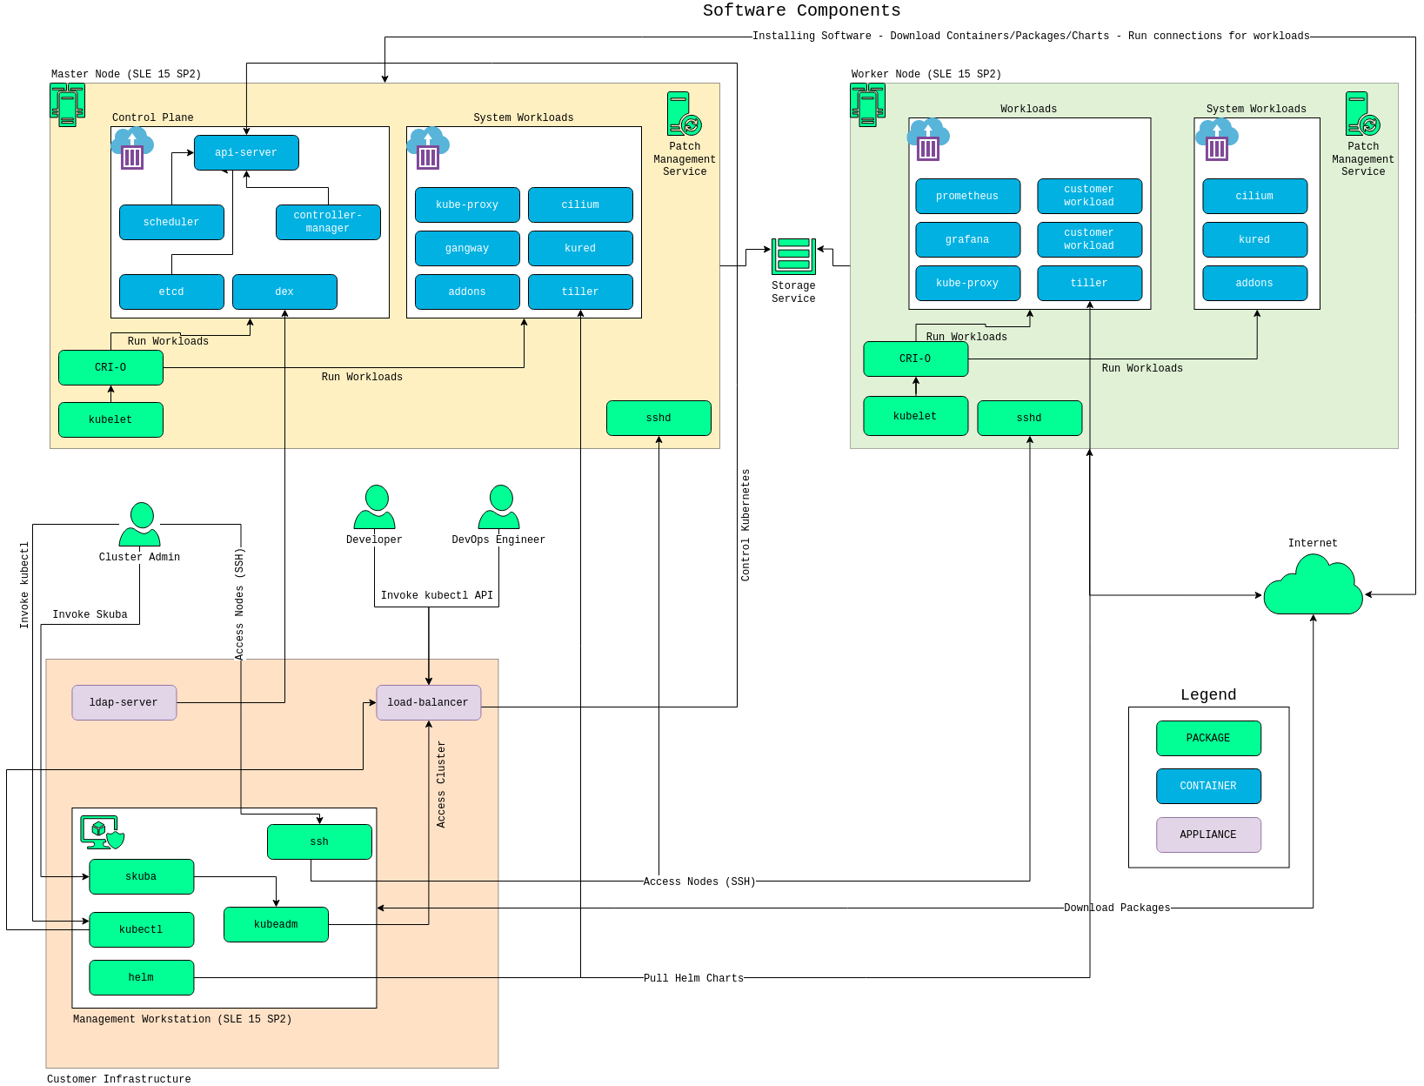The height and width of the screenshot is (1086, 1424).
Task: Select the api-server container box
Action: [x=246, y=153]
